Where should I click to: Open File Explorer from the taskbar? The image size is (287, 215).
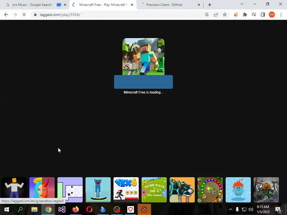pyautogui.click(x=34, y=209)
